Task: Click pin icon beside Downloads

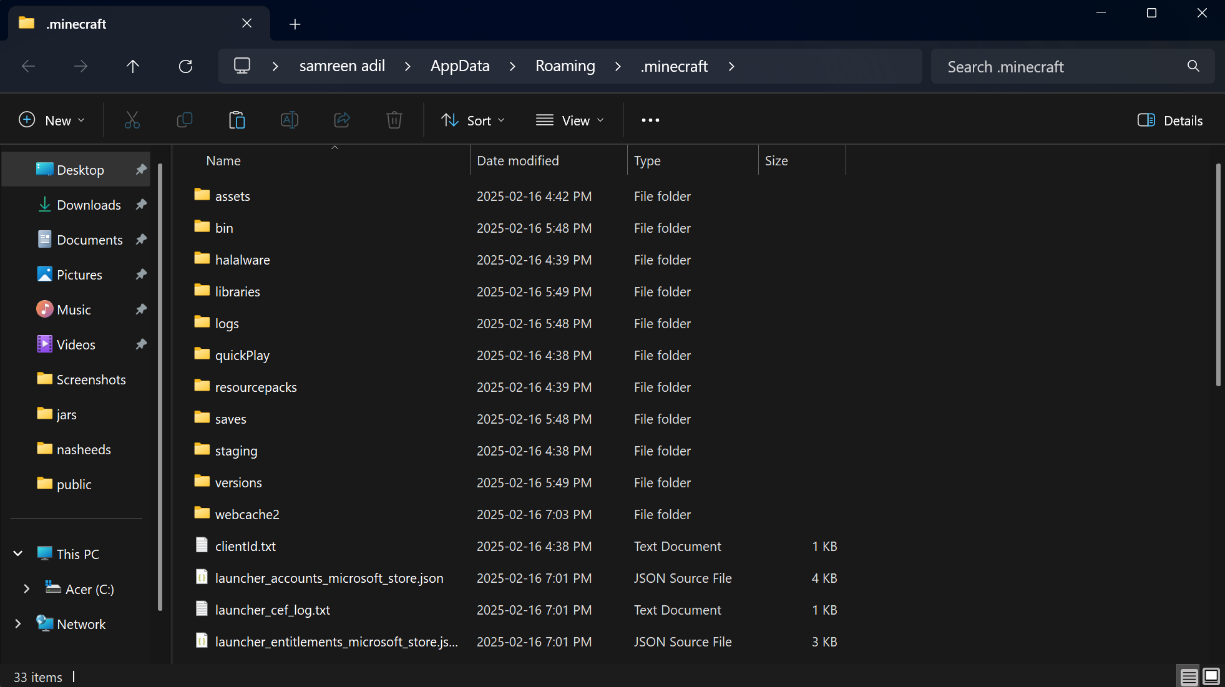Action: click(x=141, y=205)
